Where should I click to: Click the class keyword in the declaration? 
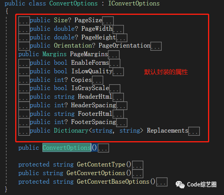pos(37,4)
